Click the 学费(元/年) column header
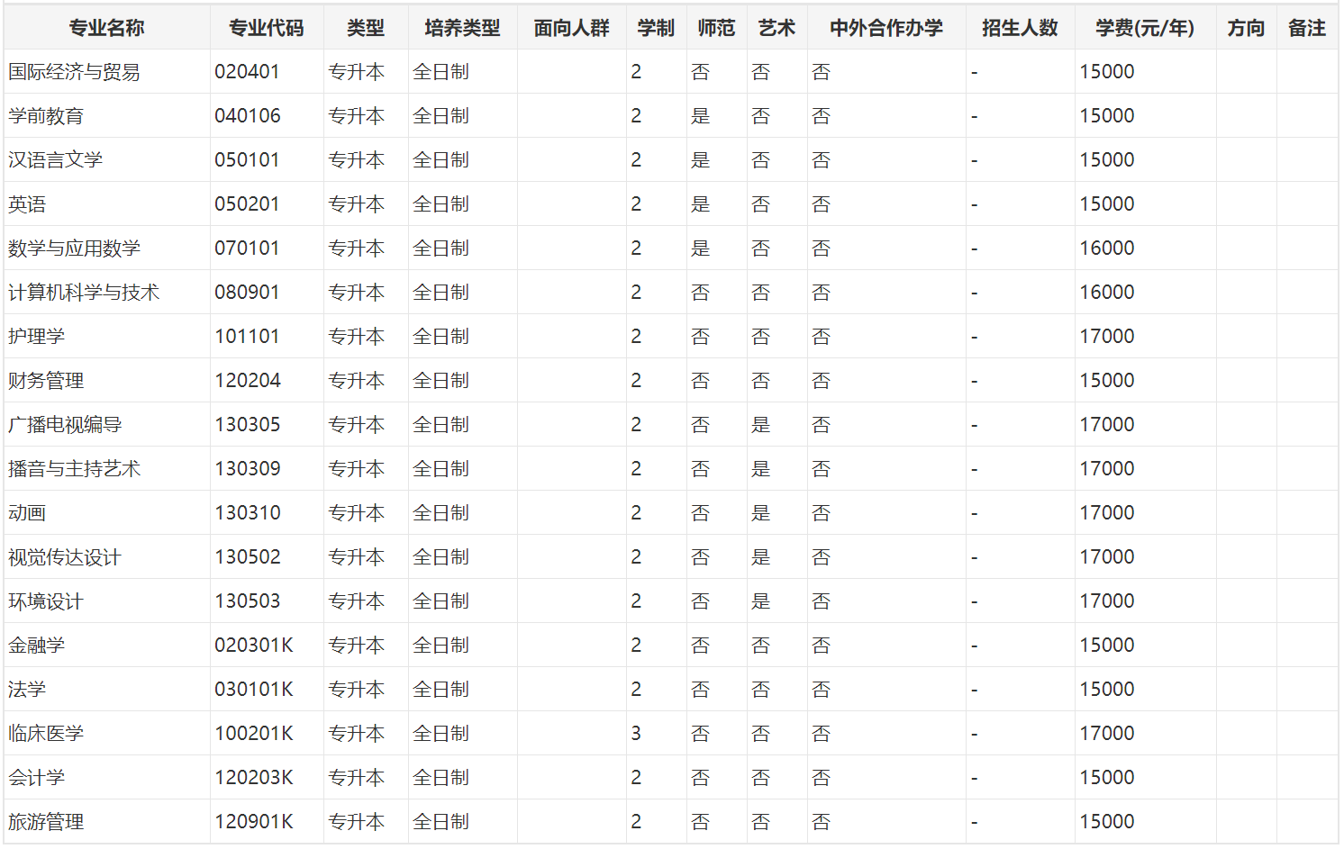1344x849 pixels. [x=1144, y=28]
